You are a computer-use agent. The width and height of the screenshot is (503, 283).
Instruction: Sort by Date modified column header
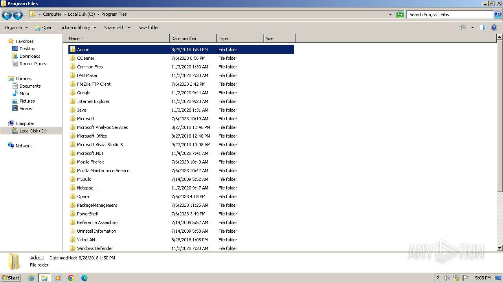point(193,39)
